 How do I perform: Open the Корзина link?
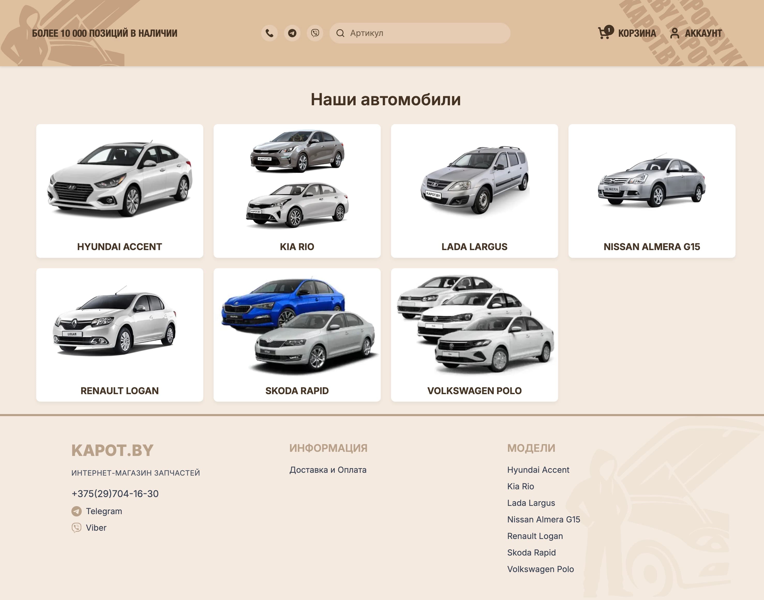[x=637, y=33]
